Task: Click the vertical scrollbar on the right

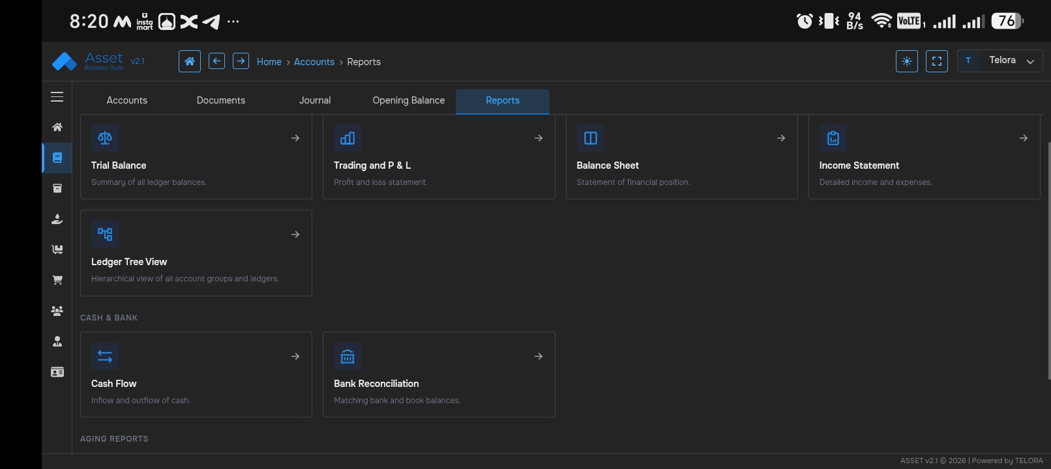Action: coord(1048,261)
